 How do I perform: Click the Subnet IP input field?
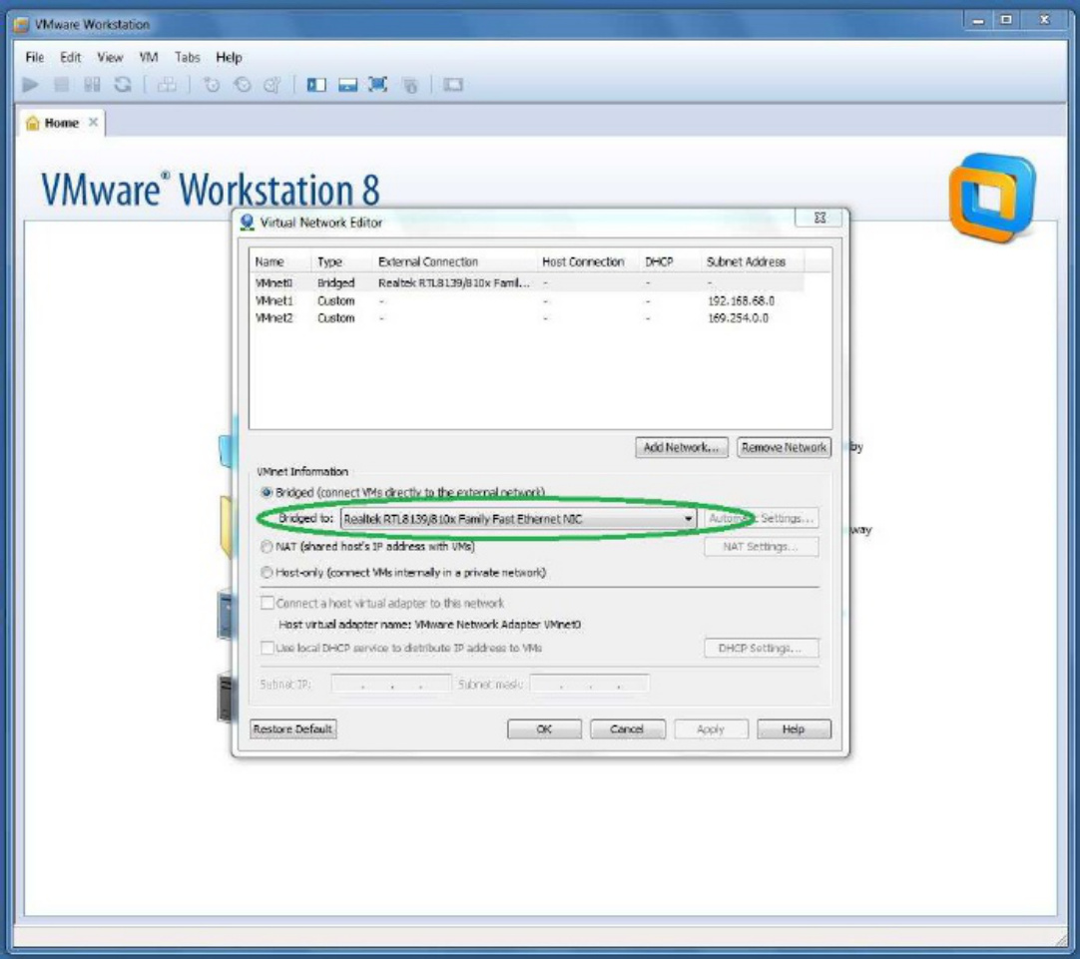point(390,685)
